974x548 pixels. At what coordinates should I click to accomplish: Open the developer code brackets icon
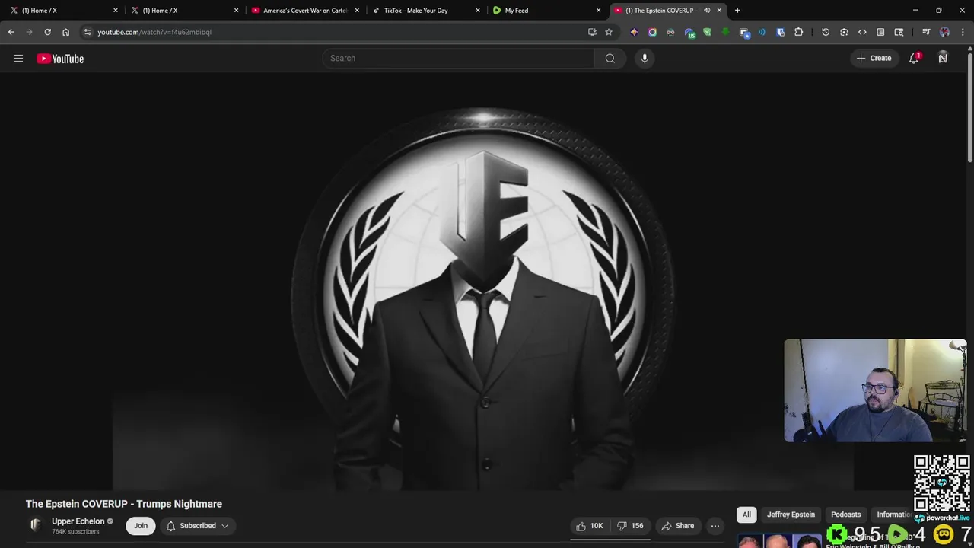pos(862,32)
